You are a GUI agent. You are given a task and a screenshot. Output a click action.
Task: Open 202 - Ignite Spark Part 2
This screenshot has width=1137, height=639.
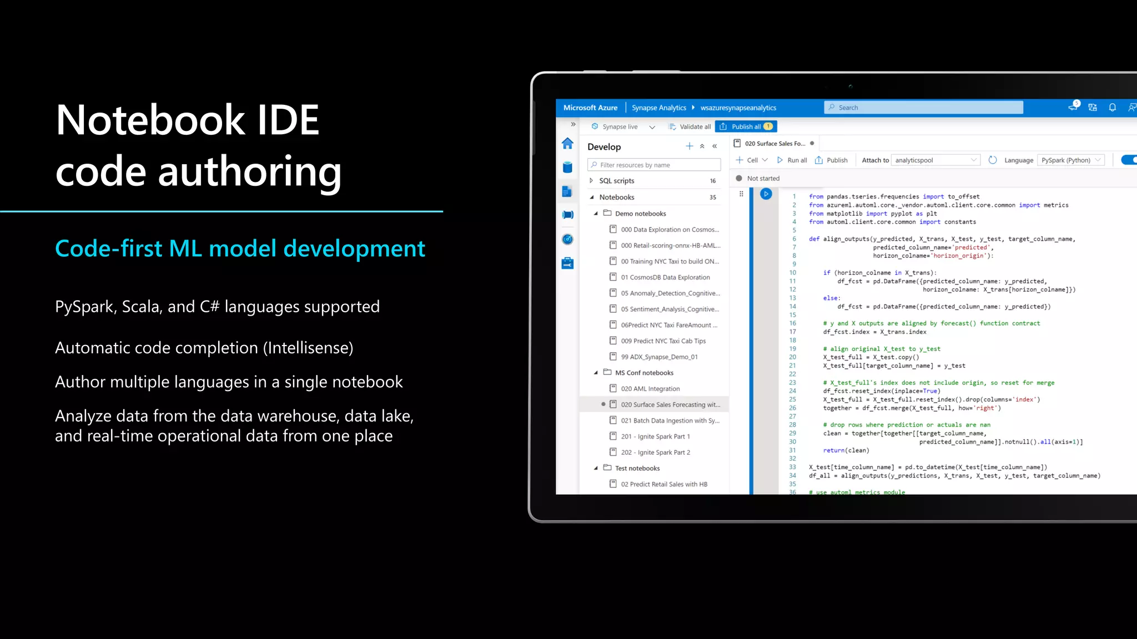click(650, 452)
